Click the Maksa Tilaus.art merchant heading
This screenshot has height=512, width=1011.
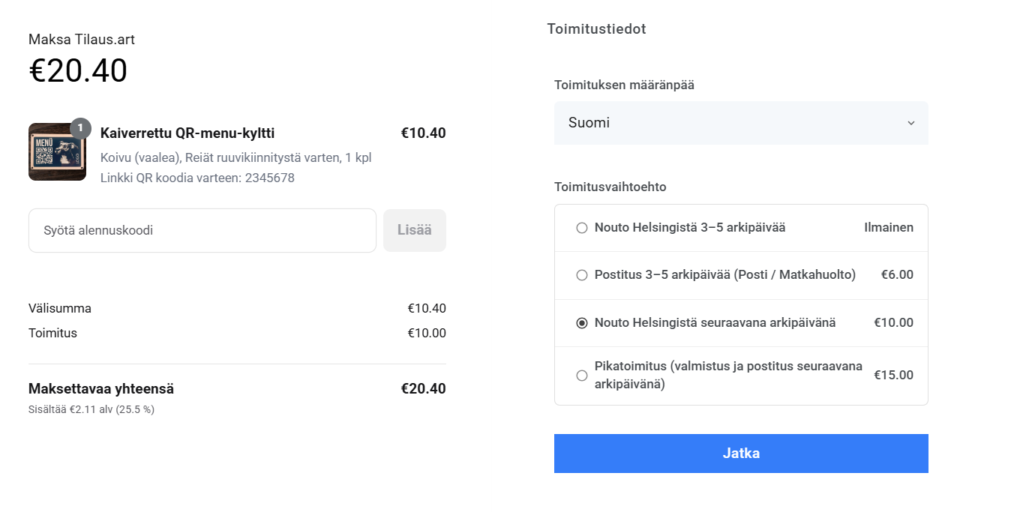[x=82, y=40]
